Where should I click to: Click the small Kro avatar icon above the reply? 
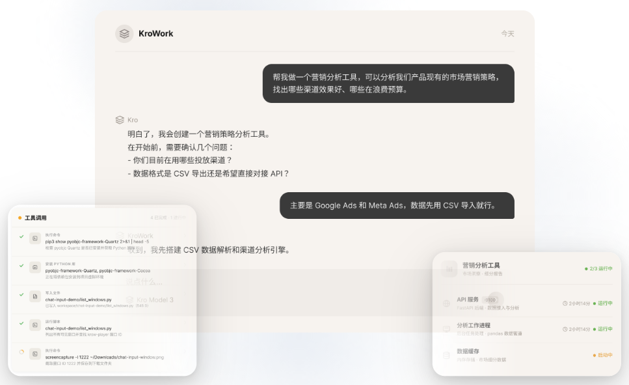click(x=120, y=120)
